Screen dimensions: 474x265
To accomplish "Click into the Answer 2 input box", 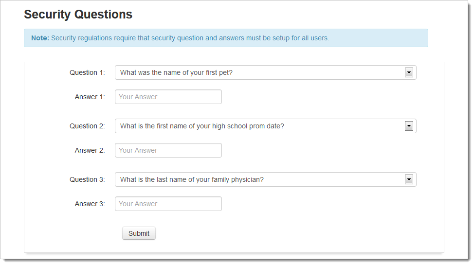I will pos(168,150).
